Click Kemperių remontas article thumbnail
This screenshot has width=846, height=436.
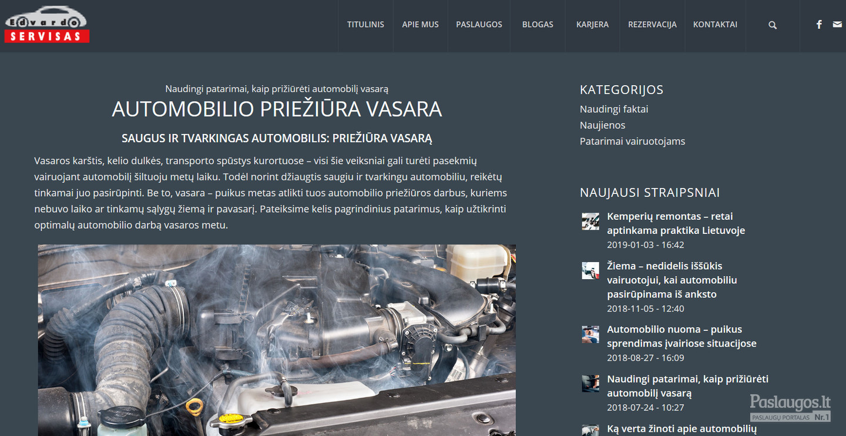[590, 222]
